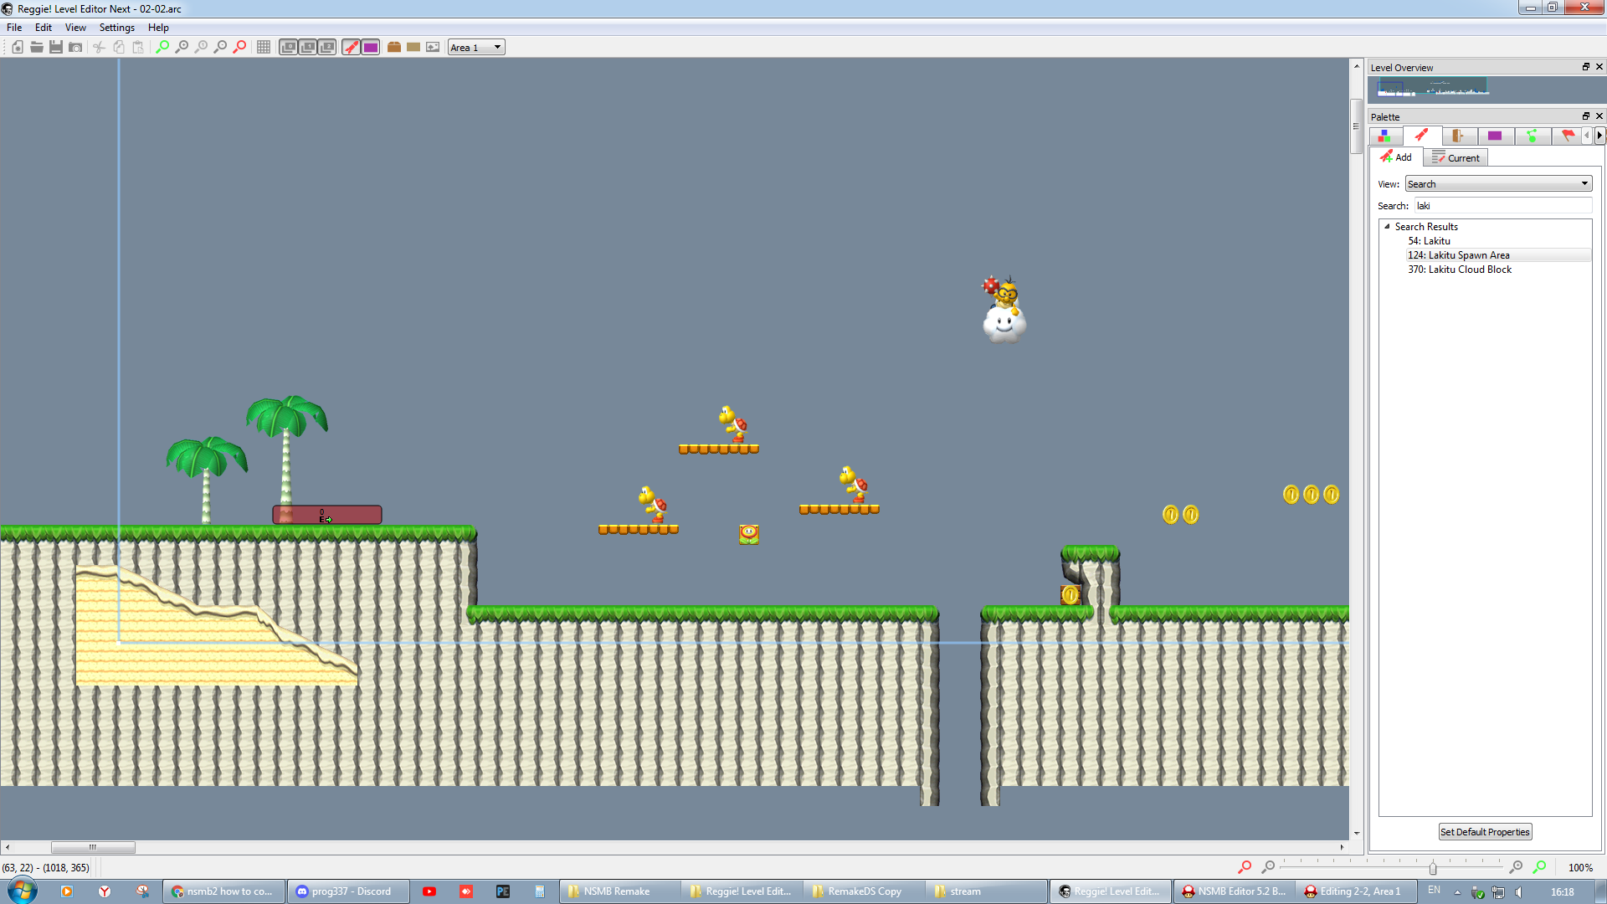The width and height of the screenshot is (1607, 904).
Task: Open the Settings menu
Action: (116, 28)
